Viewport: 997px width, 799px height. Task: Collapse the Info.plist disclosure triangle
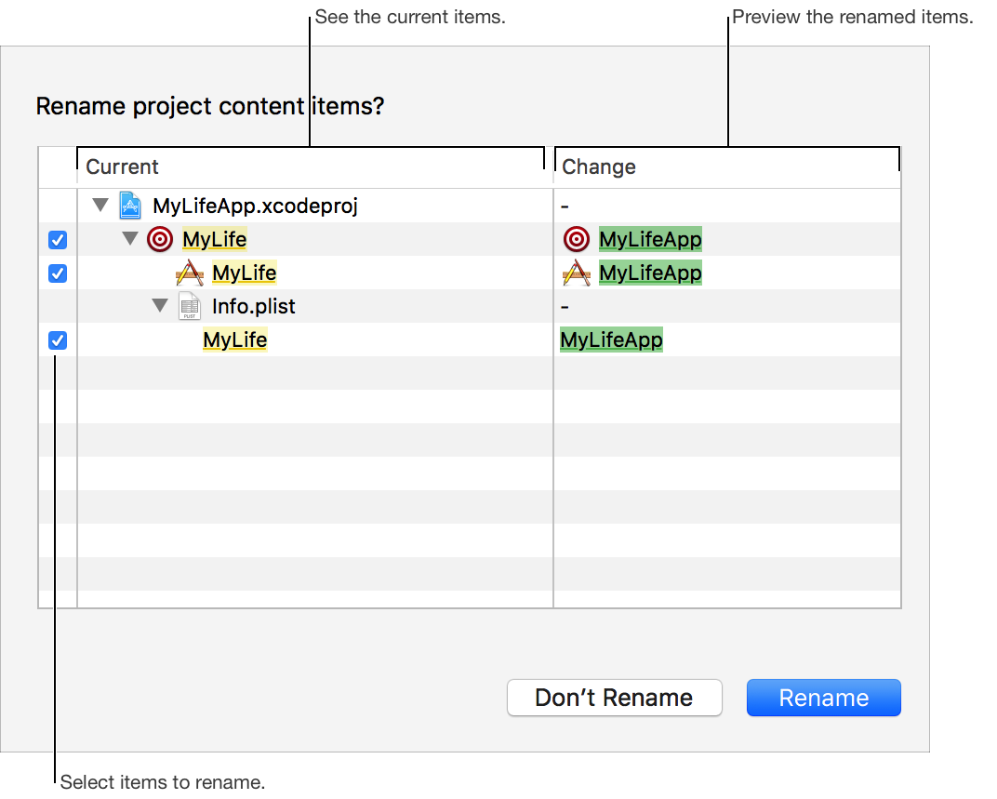(160, 306)
